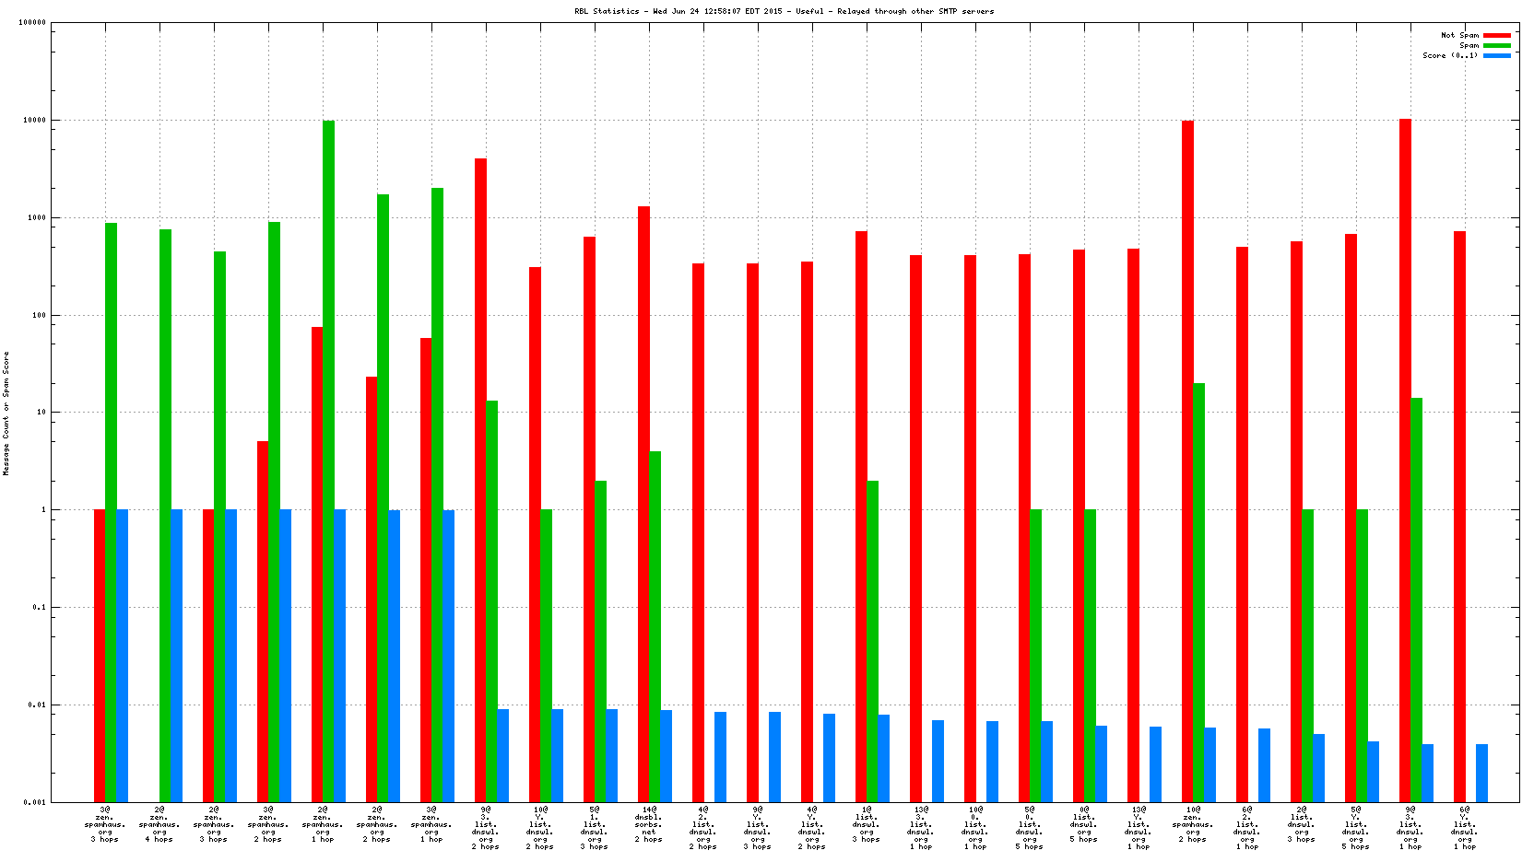This screenshot has height=862, width=1534.
Task: Click the green Spam legend swatch
Action: (1496, 45)
